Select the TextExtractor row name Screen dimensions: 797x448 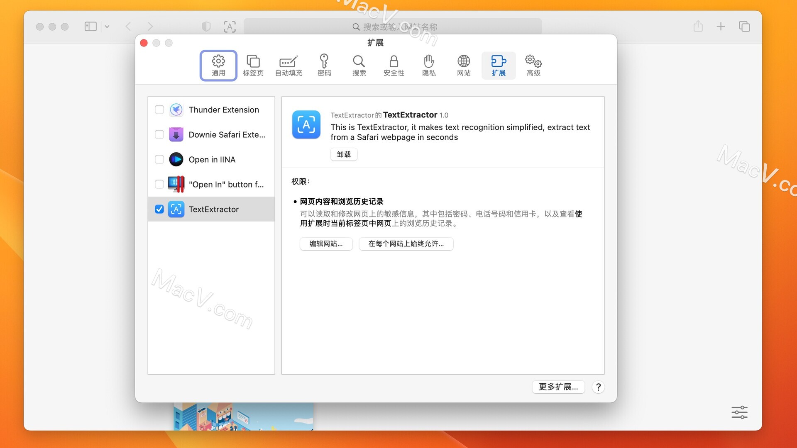(x=214, y=209)
